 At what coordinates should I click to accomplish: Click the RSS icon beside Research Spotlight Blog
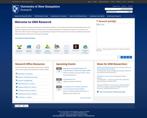17,80
